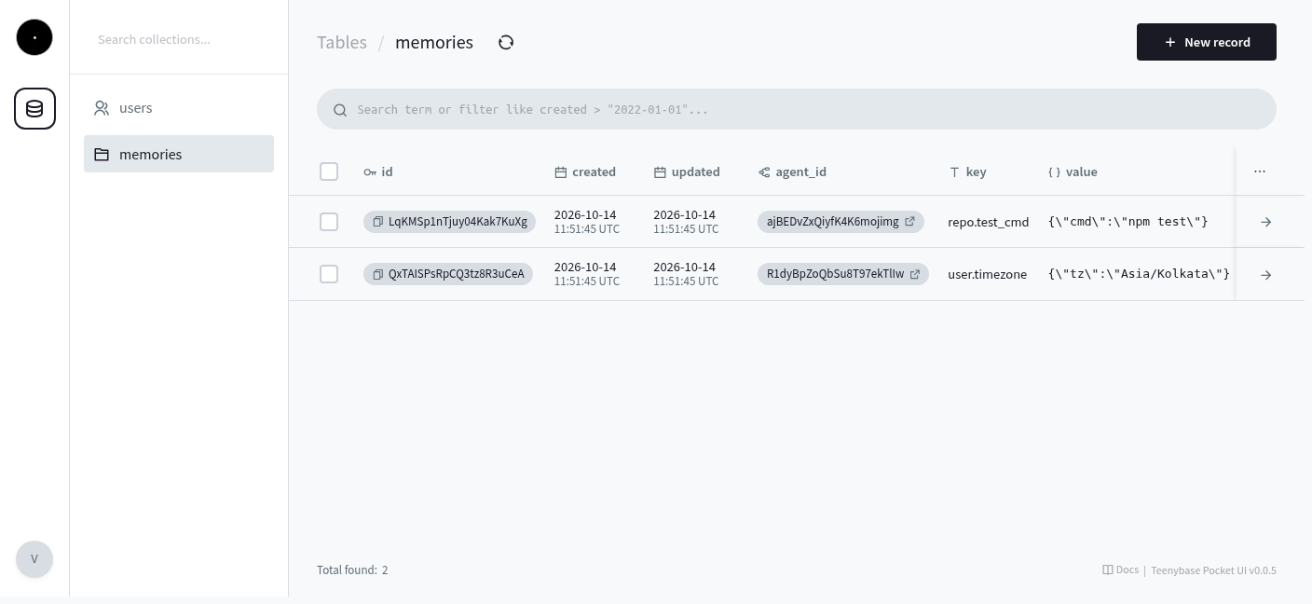Click the user.timezone key cell
The height and width of the screenshot is (604, 1312).
click(x=987, y=274)
